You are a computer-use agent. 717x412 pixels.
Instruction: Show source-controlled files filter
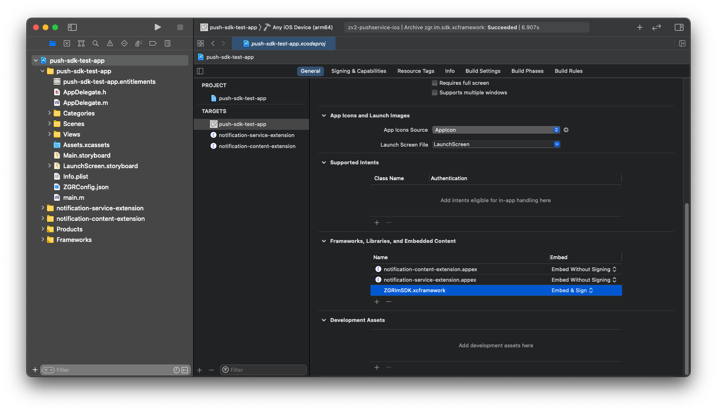point(185,370)
